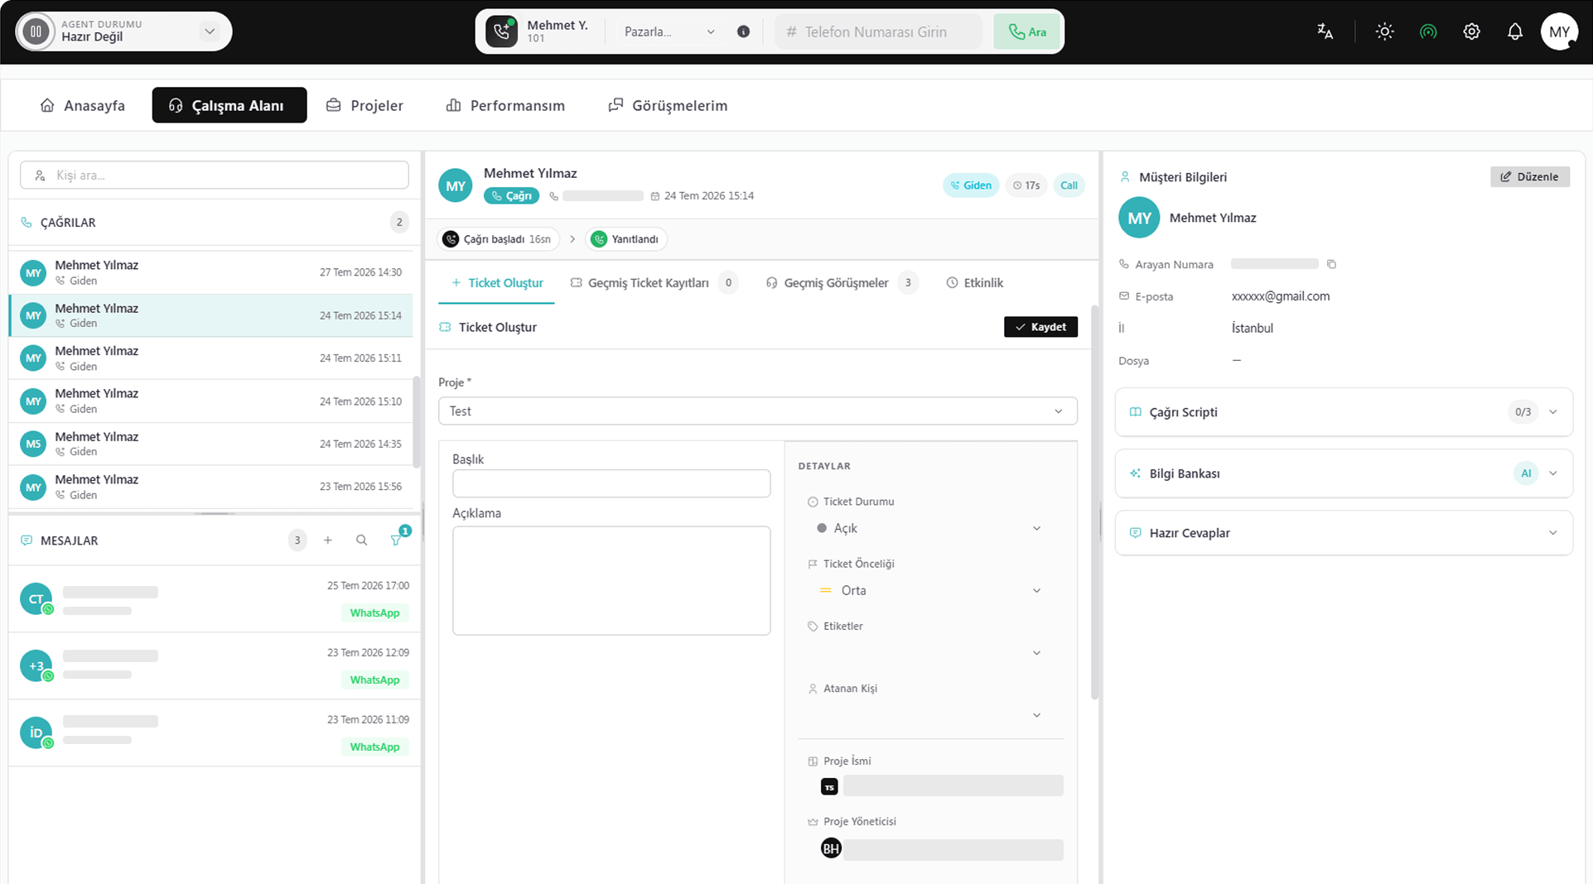The image size is (1593, 884).
Task: Click the green Çağrı badge under name
Action: 512,196
